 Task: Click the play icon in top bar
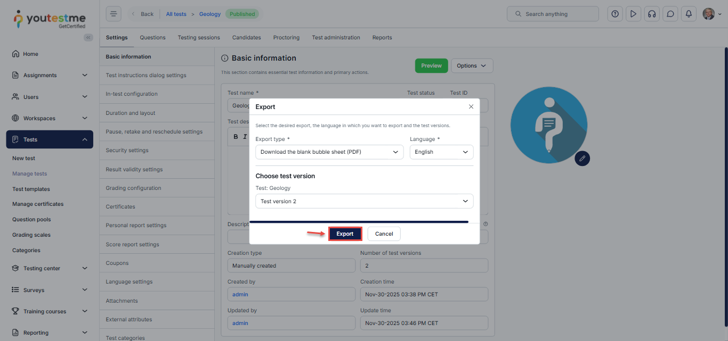[x=633, y=14]
